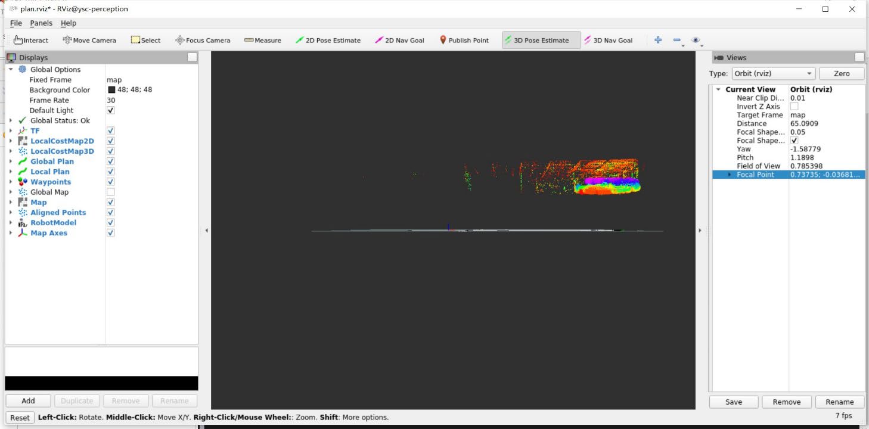Open the view Type dropdown
Viewport: 869px width, 429px height.
773,73
